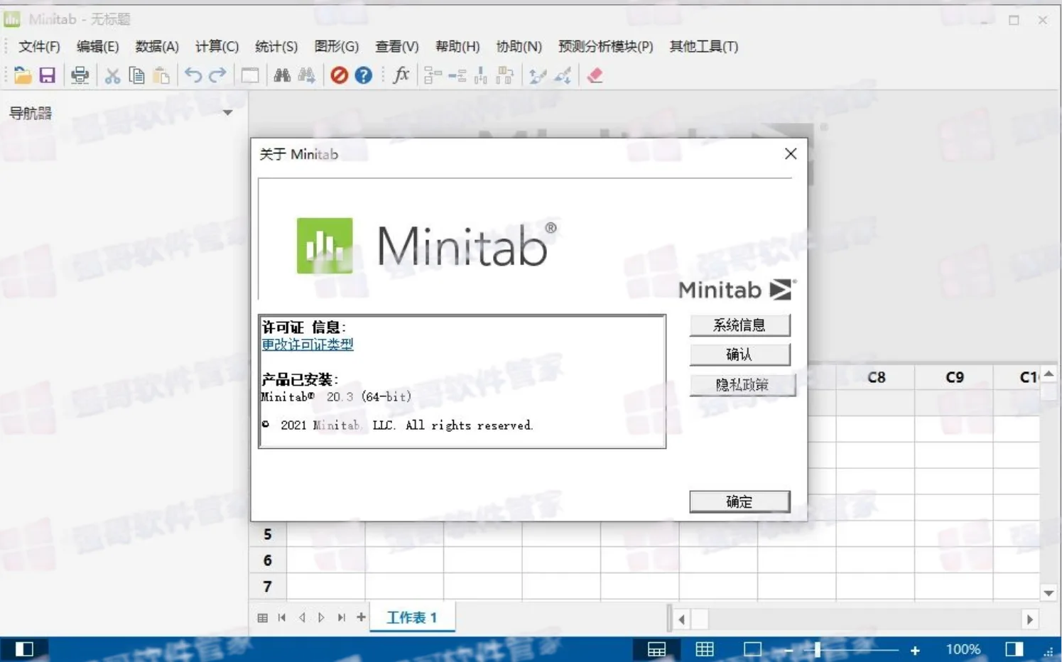Jump to the first worksheet tab arrow

click(x=282, y=618)
